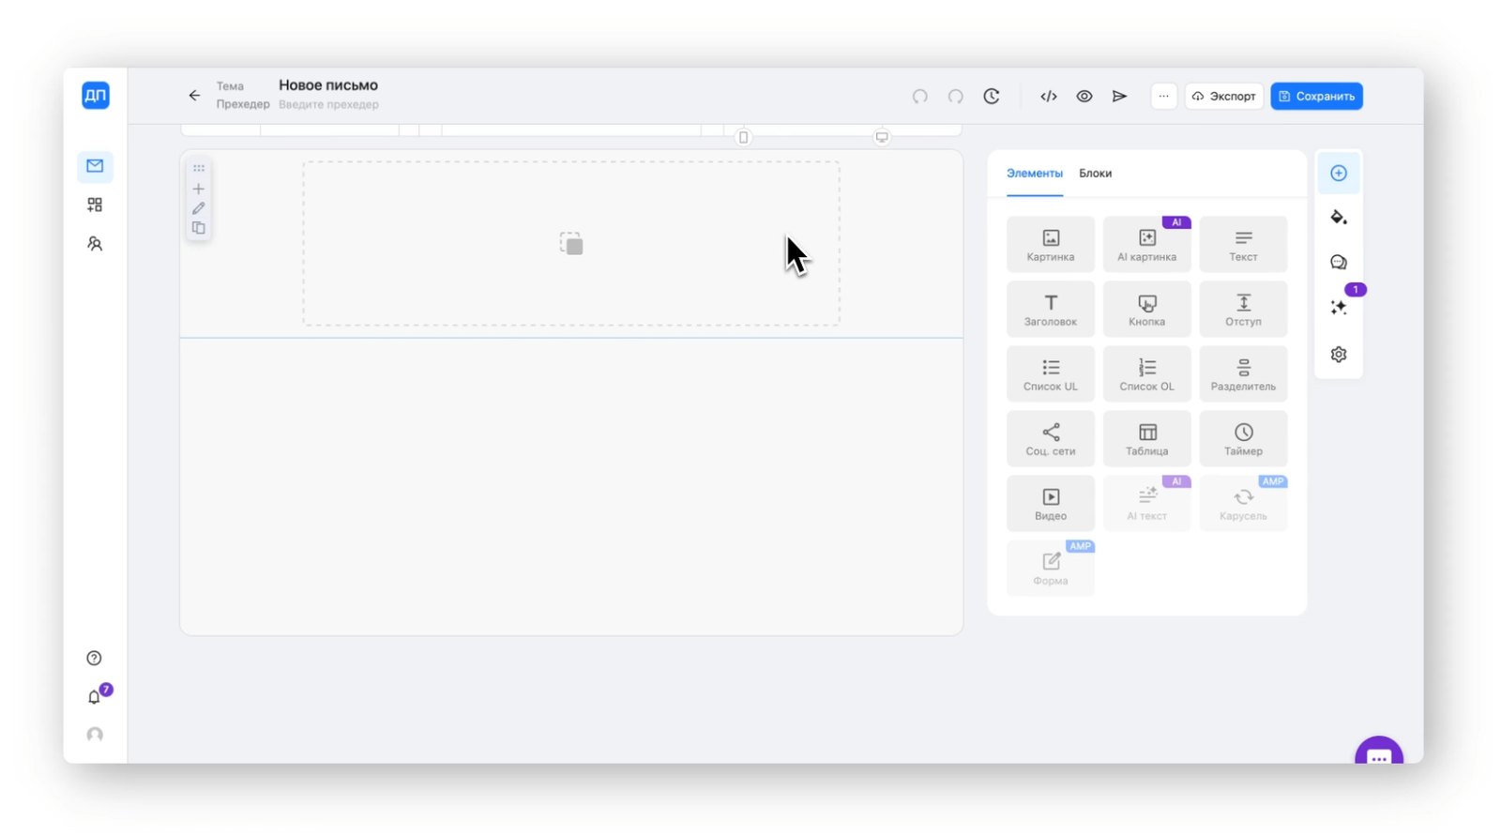The width and height of the screenshot is (1501, 836).
Task: Insert the Отступ spacer element
Action: coord(1243,309)
